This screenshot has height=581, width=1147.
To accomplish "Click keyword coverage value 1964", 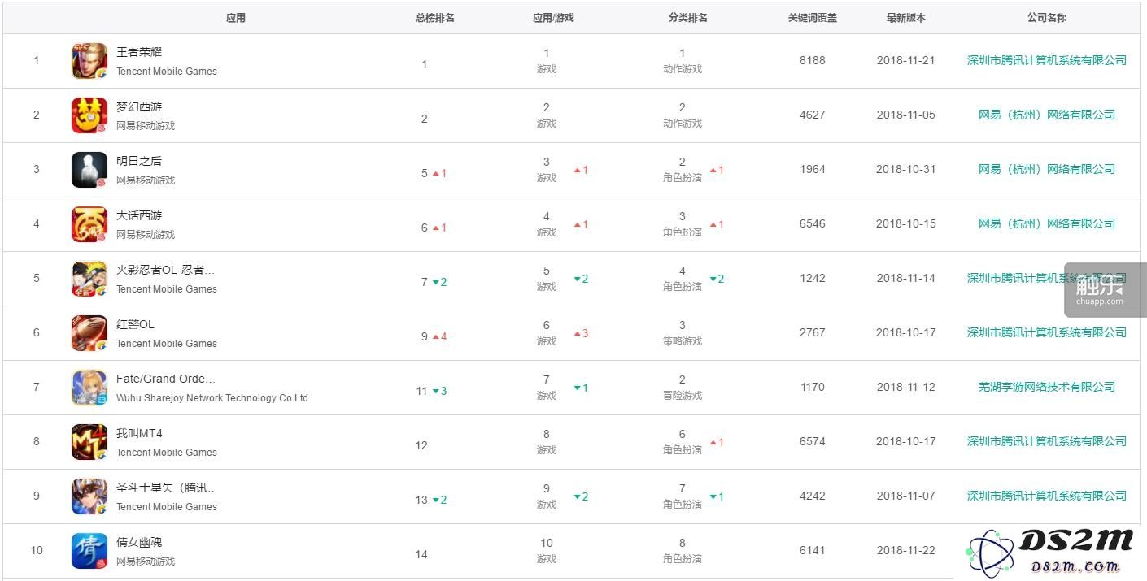I will (x=812, y=169).
